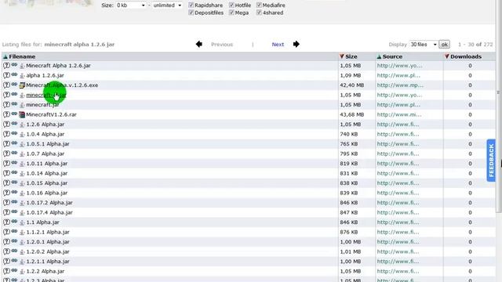Open the 1.2.2 Alpha.jar file link
The image size is (502, 282).
[x=45, y=271]
